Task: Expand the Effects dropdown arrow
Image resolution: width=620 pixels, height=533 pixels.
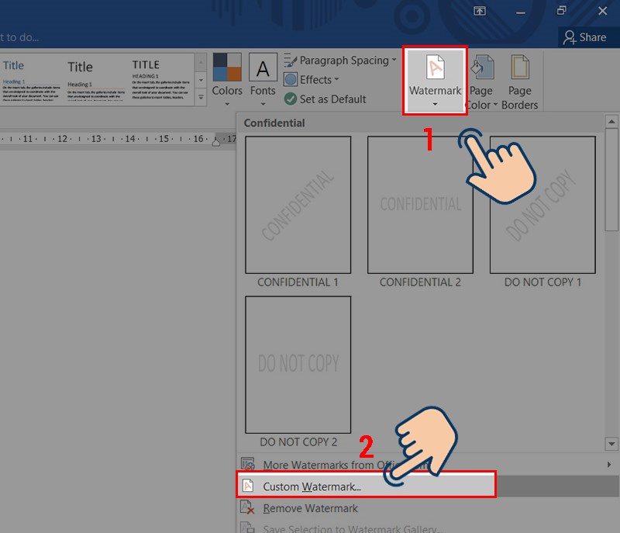Action: click(x=336, y=79)
